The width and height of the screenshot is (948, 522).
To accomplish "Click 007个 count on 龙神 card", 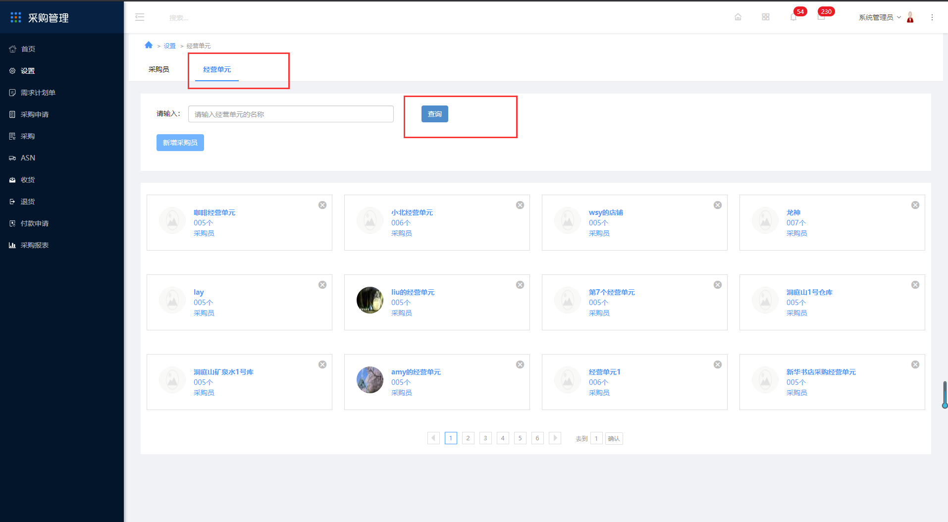I will point(796,223).
